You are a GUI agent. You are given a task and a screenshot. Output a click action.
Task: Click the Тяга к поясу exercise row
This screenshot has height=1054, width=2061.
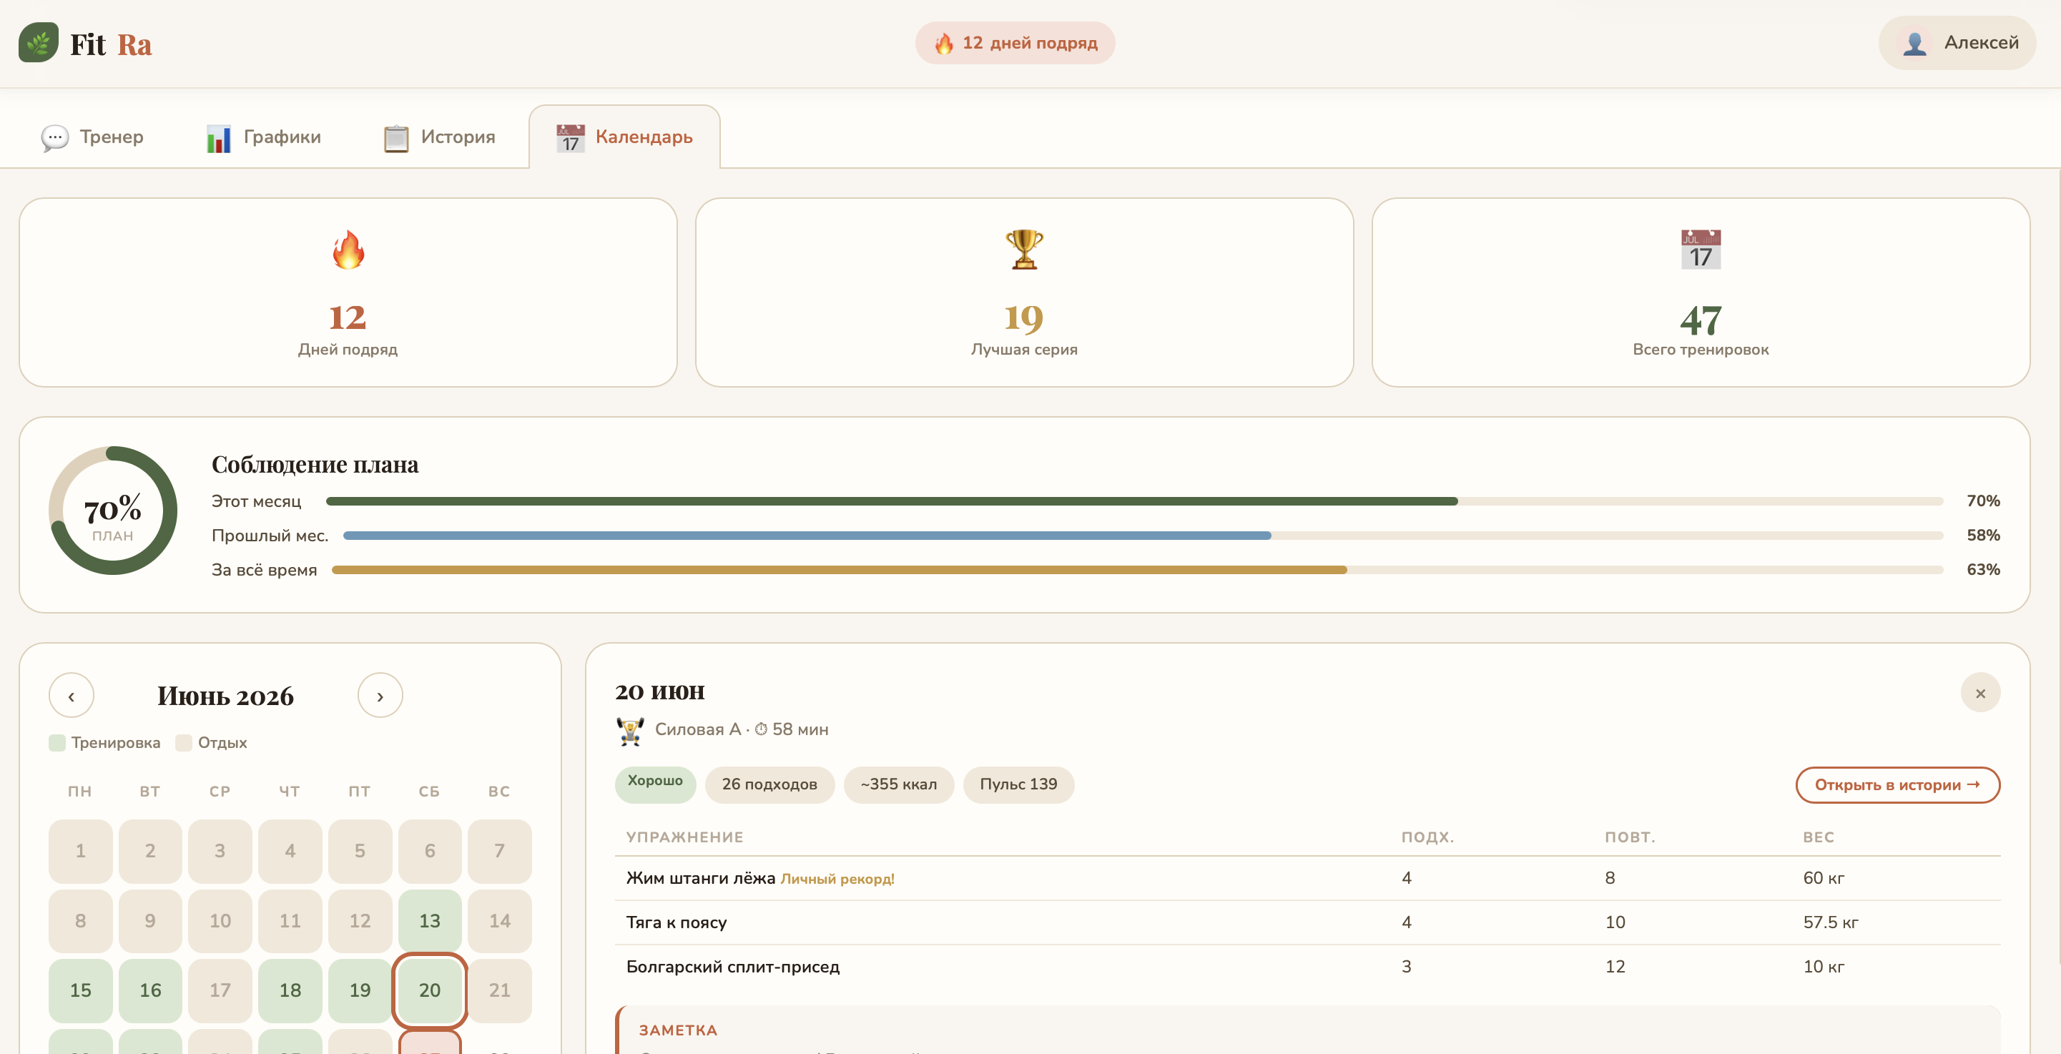[x=1307, y=922]
